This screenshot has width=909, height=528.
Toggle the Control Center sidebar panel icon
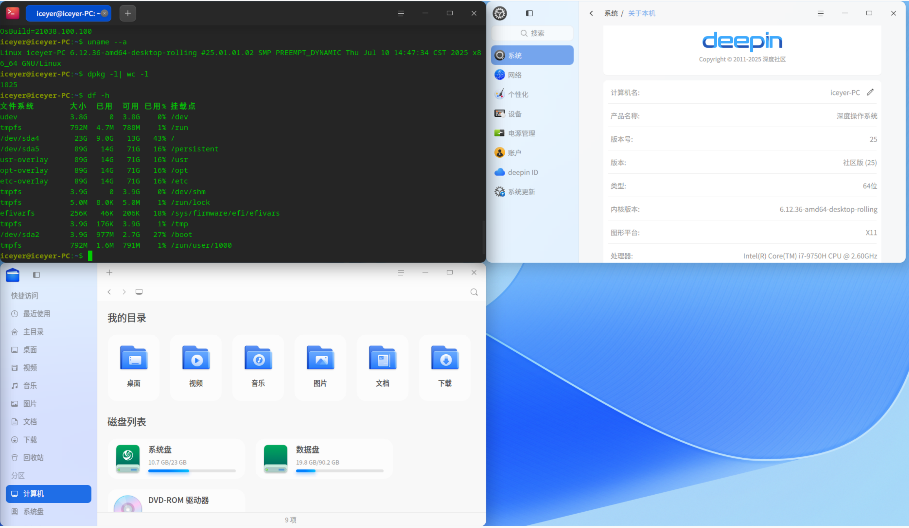pos(529,13)
